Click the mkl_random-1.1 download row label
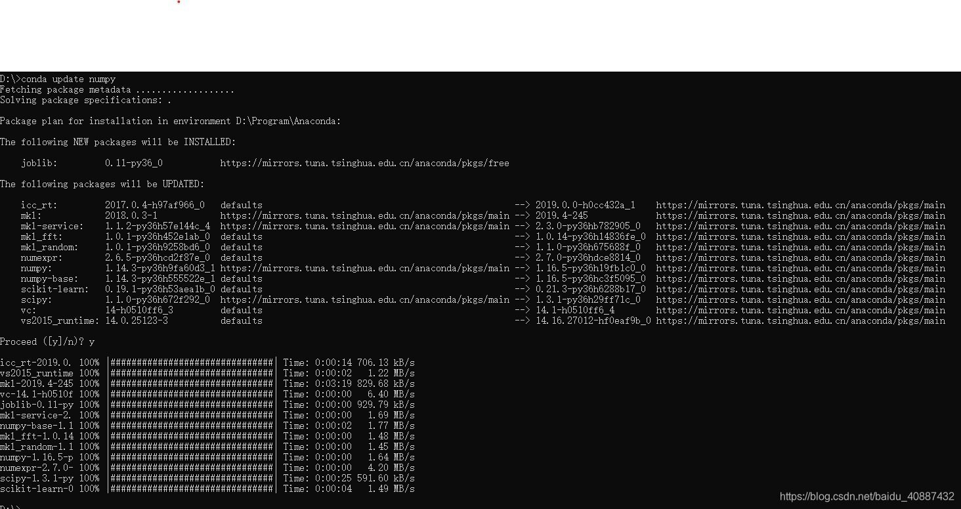This screenshot has width=961, height=509. click(37, 447)
